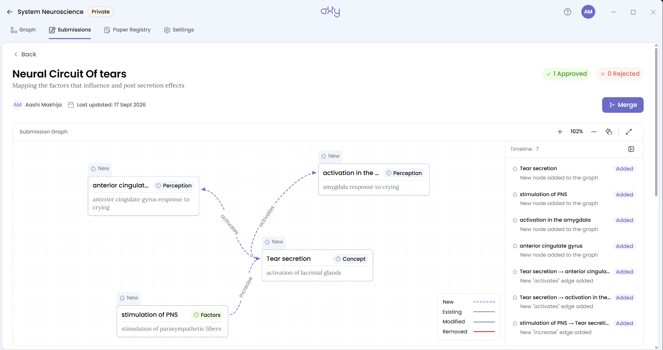This screenshot has width=663, height=350.
Task: Click the Modified legend line swatch
Action: click(484, 322)
